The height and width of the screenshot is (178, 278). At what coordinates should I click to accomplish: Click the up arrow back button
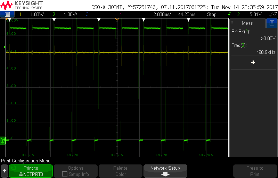coord(5,171)
